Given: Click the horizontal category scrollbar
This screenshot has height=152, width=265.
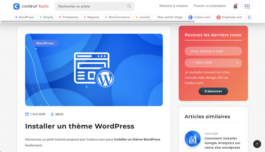Looking at the screenshot, I should (x=98, y=22).
